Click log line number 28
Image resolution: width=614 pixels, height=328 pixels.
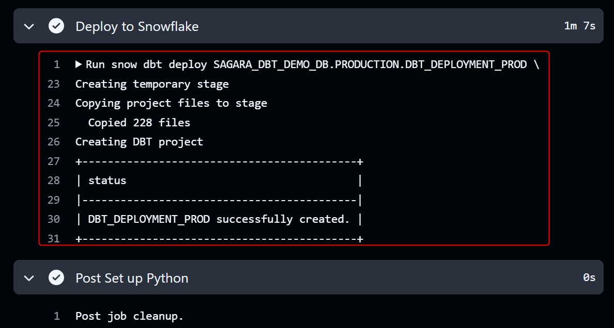[54, 181]
